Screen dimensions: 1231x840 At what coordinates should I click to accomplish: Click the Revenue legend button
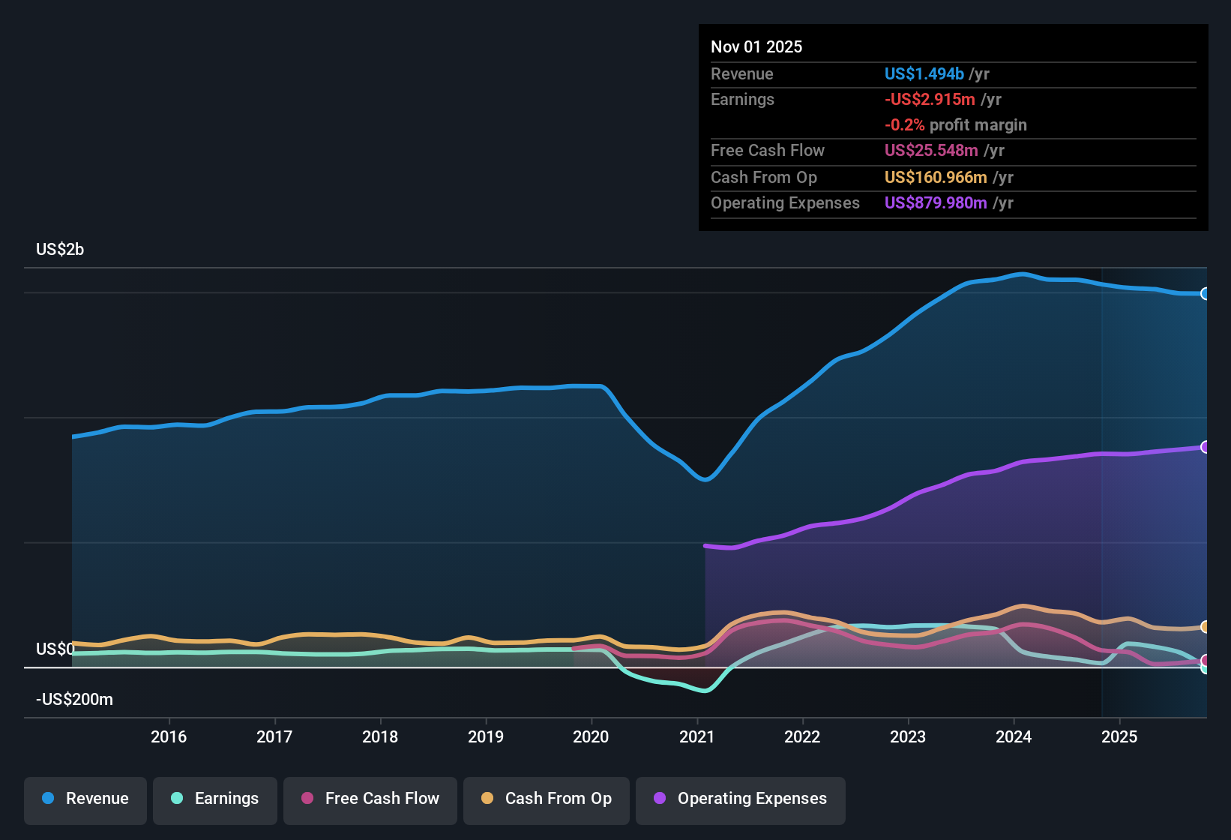tap(85, 799)
